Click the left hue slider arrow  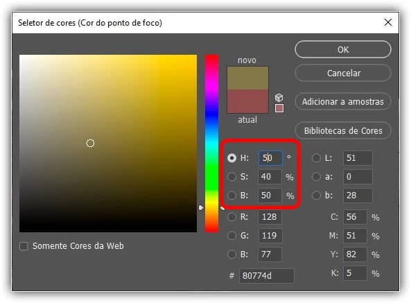(x=201, y=208)
